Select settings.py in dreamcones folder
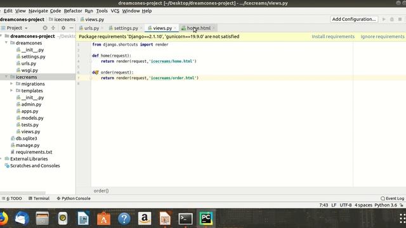This screenshot has width=406, height=228. pos(33,56)
